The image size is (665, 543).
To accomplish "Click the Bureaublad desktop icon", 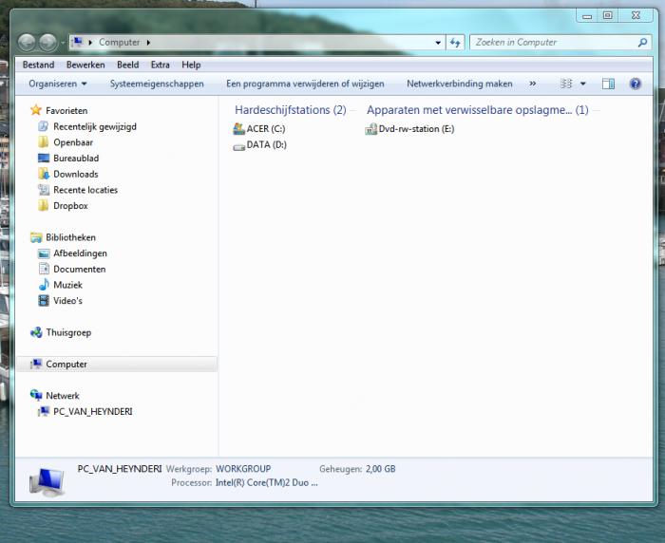I will pyautogui.click(x=44, y=159).
